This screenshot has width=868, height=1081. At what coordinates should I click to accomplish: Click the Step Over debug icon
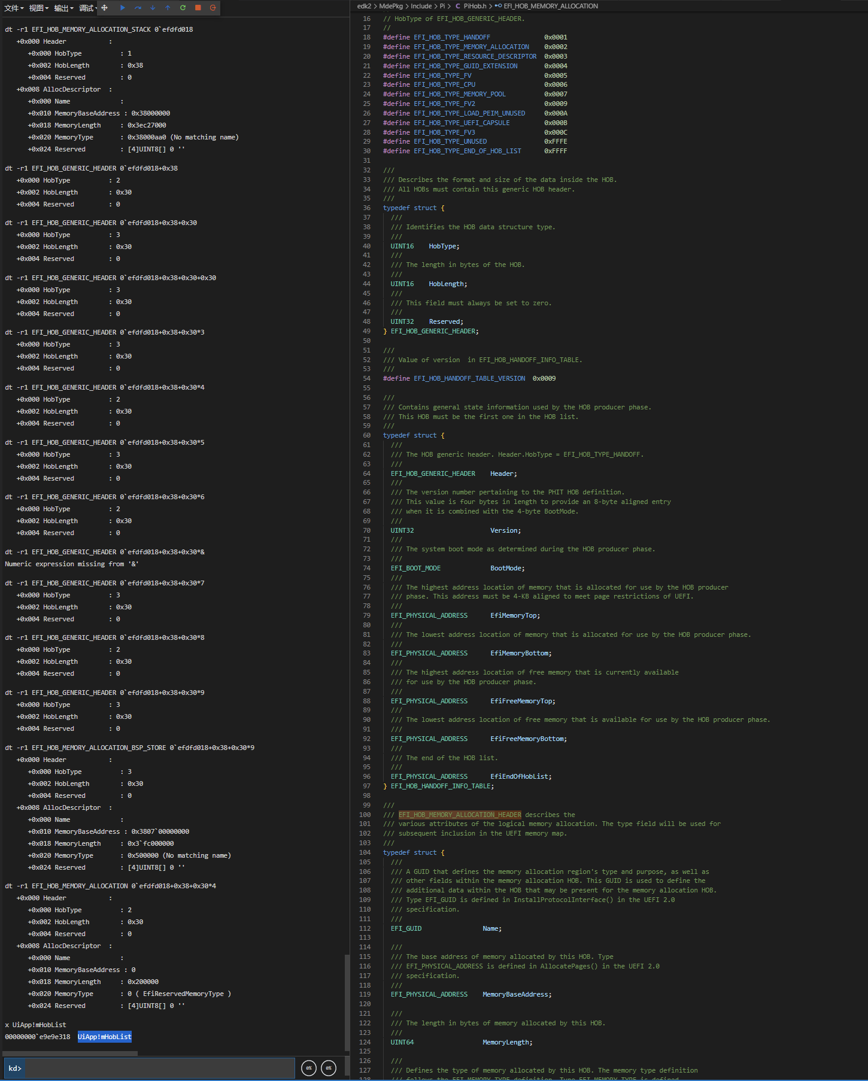tap(138, 8)
